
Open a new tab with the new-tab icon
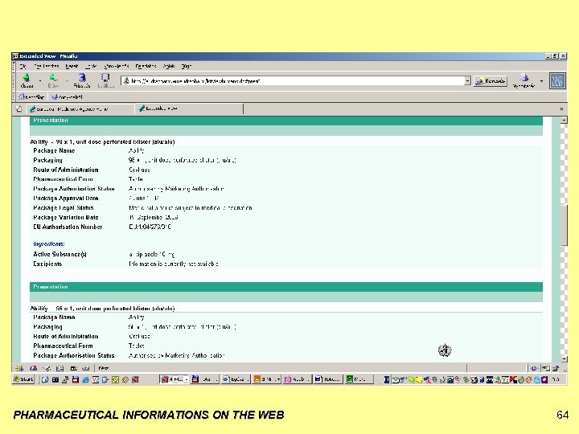pyautogui.click(x=18, y=108)
